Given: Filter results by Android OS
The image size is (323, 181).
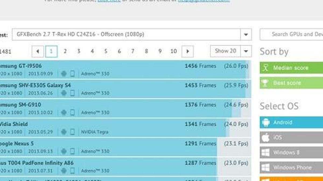Looking at the screenshot, I should 292,122.
